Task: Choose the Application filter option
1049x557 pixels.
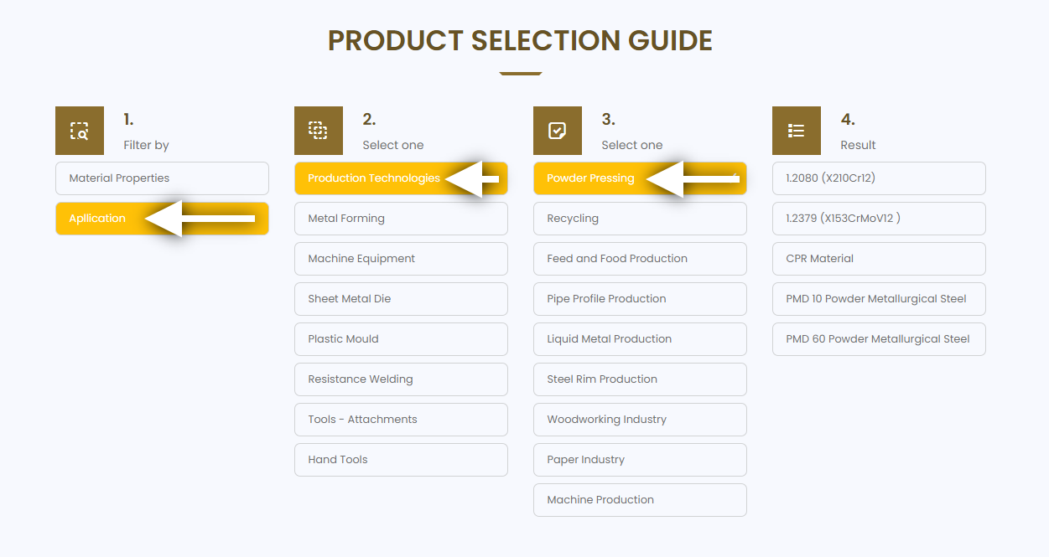Action: pyautogui.click(x=162, y=219)
